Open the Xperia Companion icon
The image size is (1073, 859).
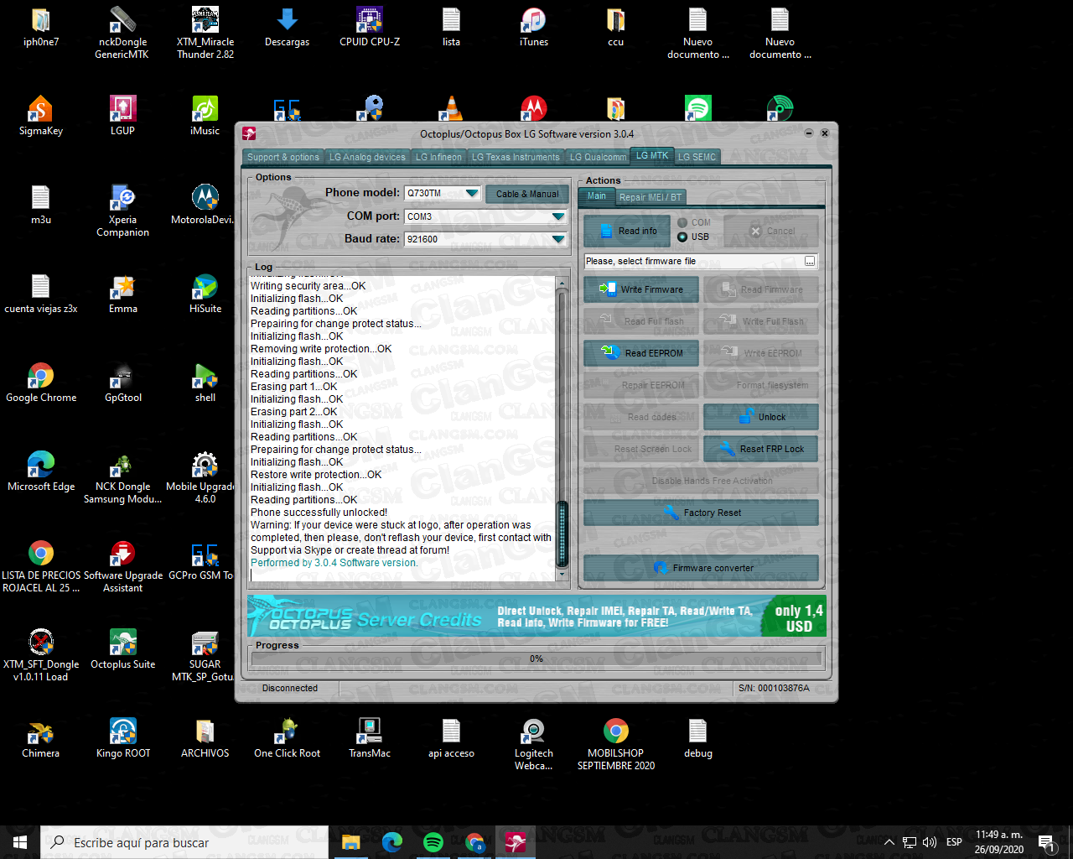pyautogui.click(x=122, y=211)
